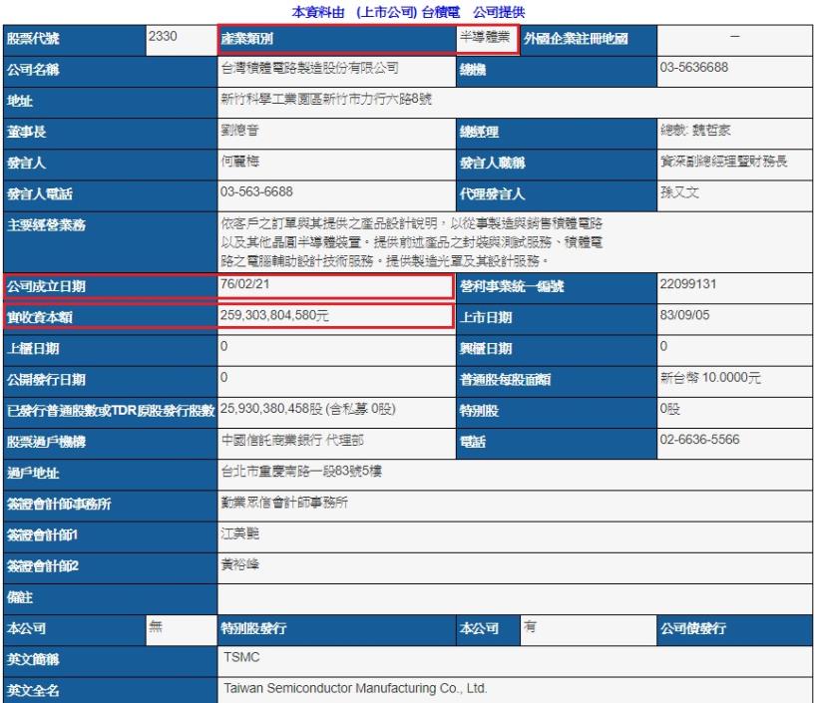Click the 股票代號 label

(33, 39)
